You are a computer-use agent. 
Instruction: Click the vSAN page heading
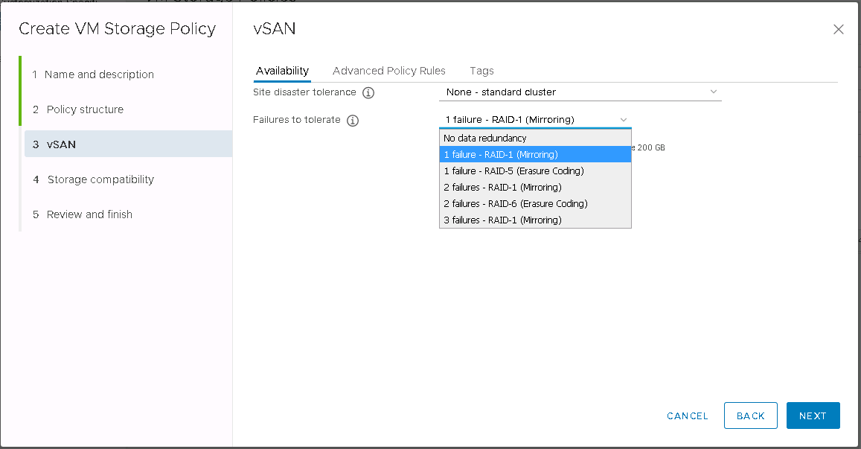point(275,28)
